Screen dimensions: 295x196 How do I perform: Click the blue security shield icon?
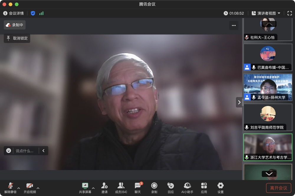point(33,13)
